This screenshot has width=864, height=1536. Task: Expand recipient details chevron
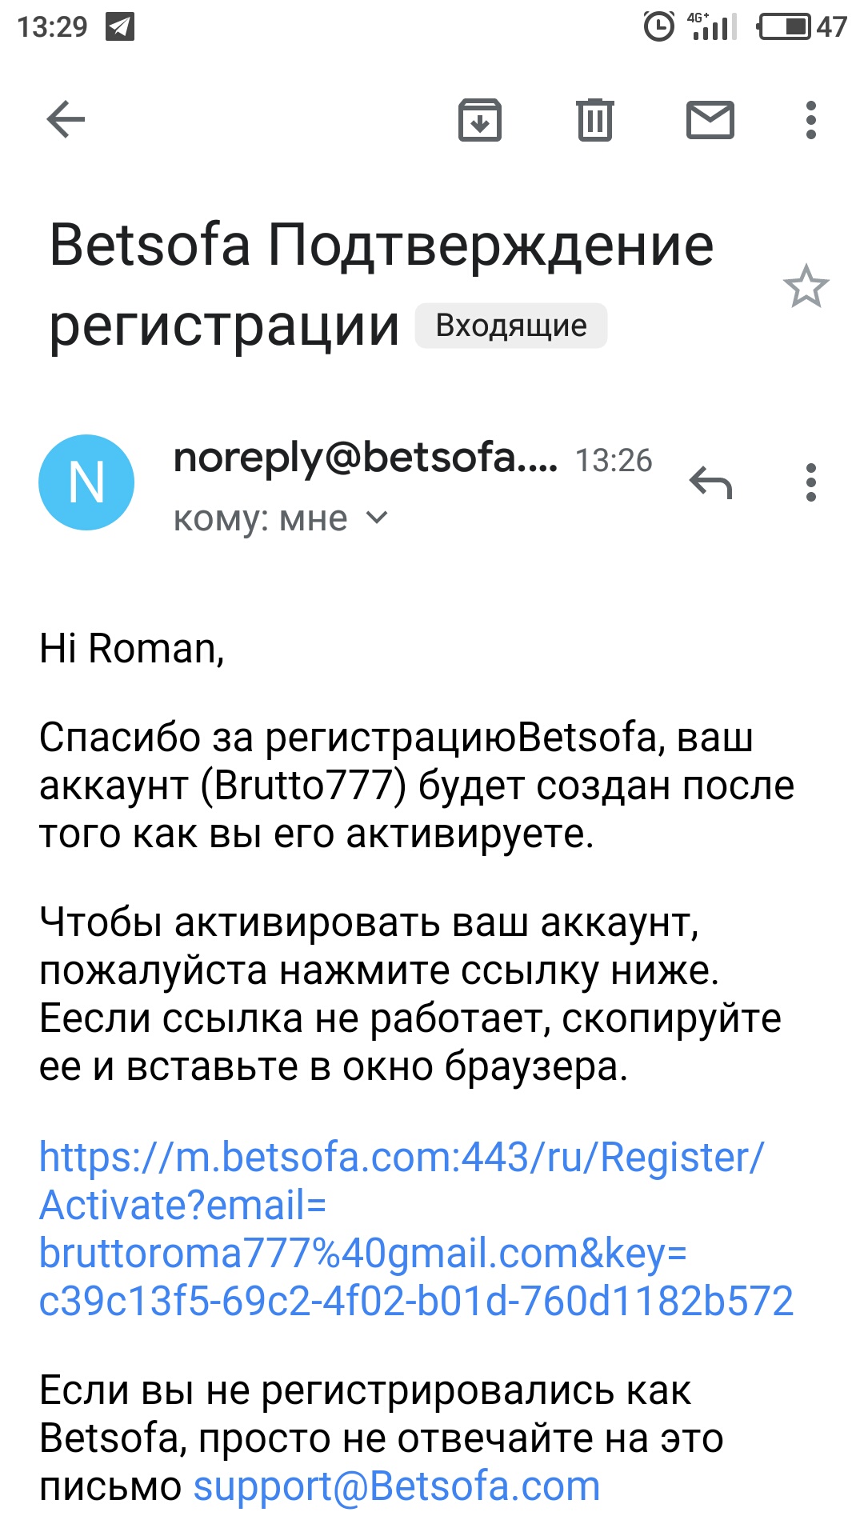[x=377, y=518]
